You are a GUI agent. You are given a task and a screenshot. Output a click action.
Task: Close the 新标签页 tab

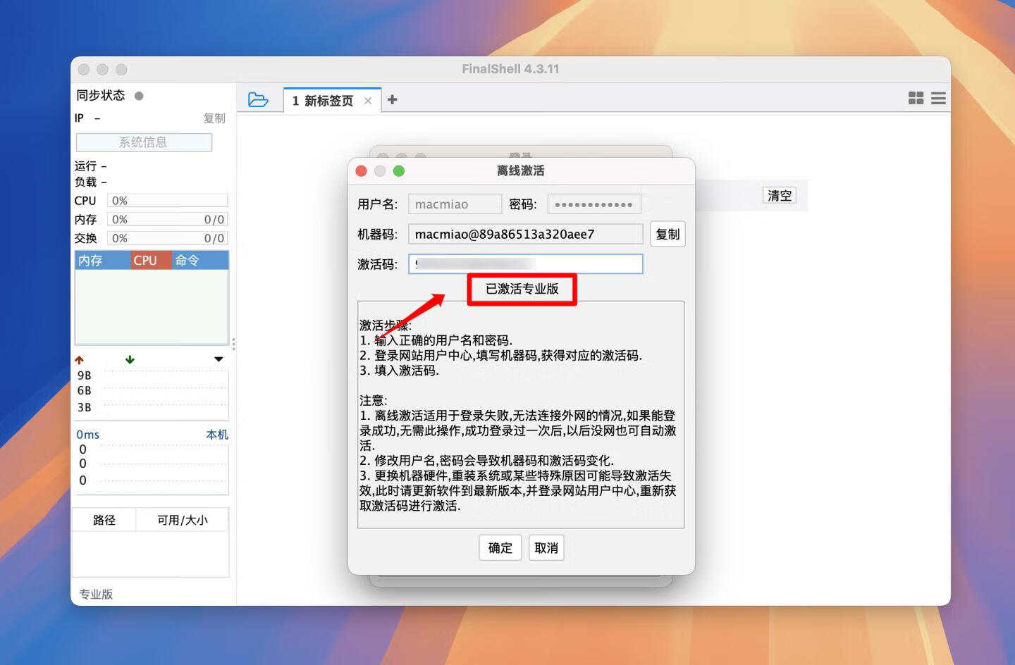point(368,101)
